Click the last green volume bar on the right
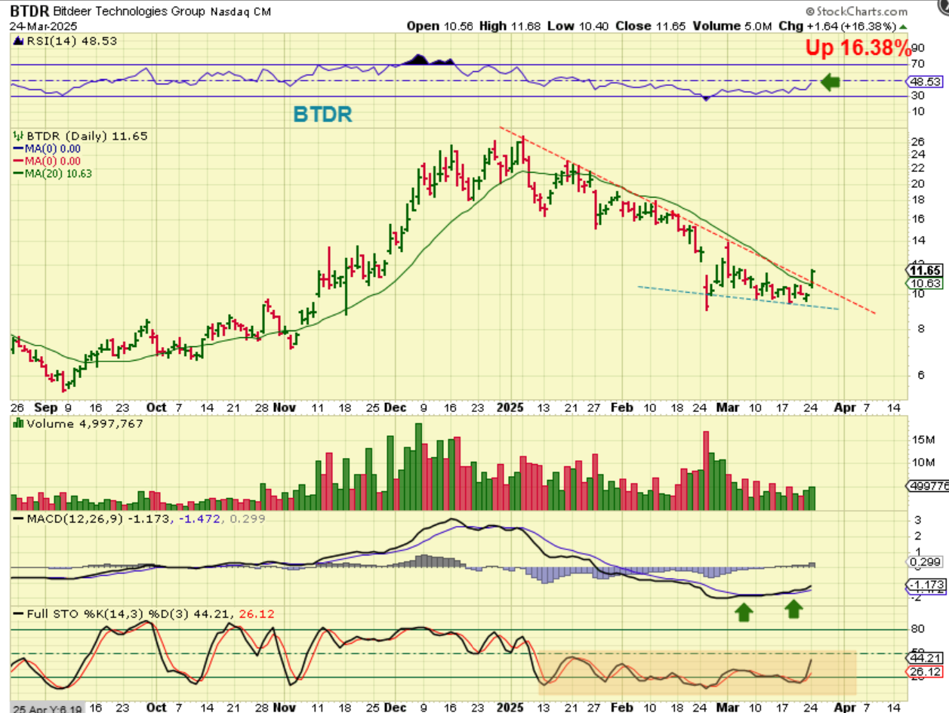949x713 pixels. coord(812,499)
